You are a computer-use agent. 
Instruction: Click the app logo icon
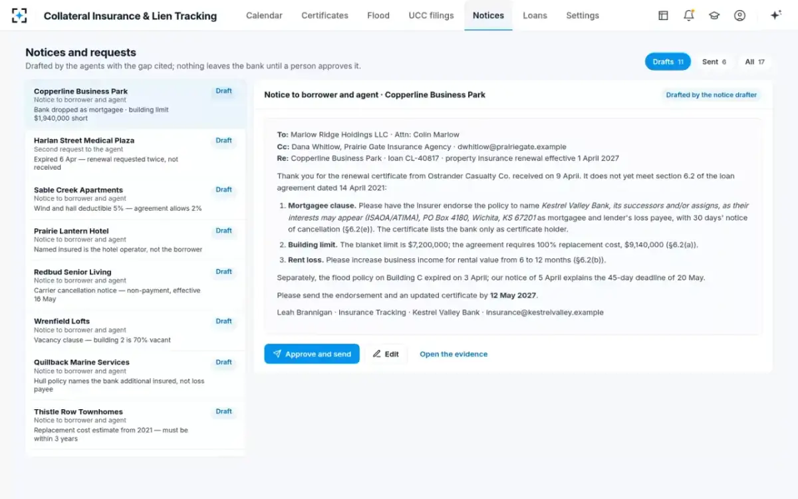[19, 15]
